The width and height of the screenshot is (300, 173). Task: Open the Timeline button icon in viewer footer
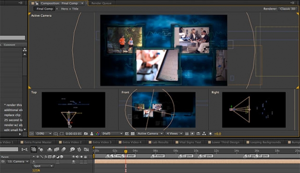click(198, 134)
